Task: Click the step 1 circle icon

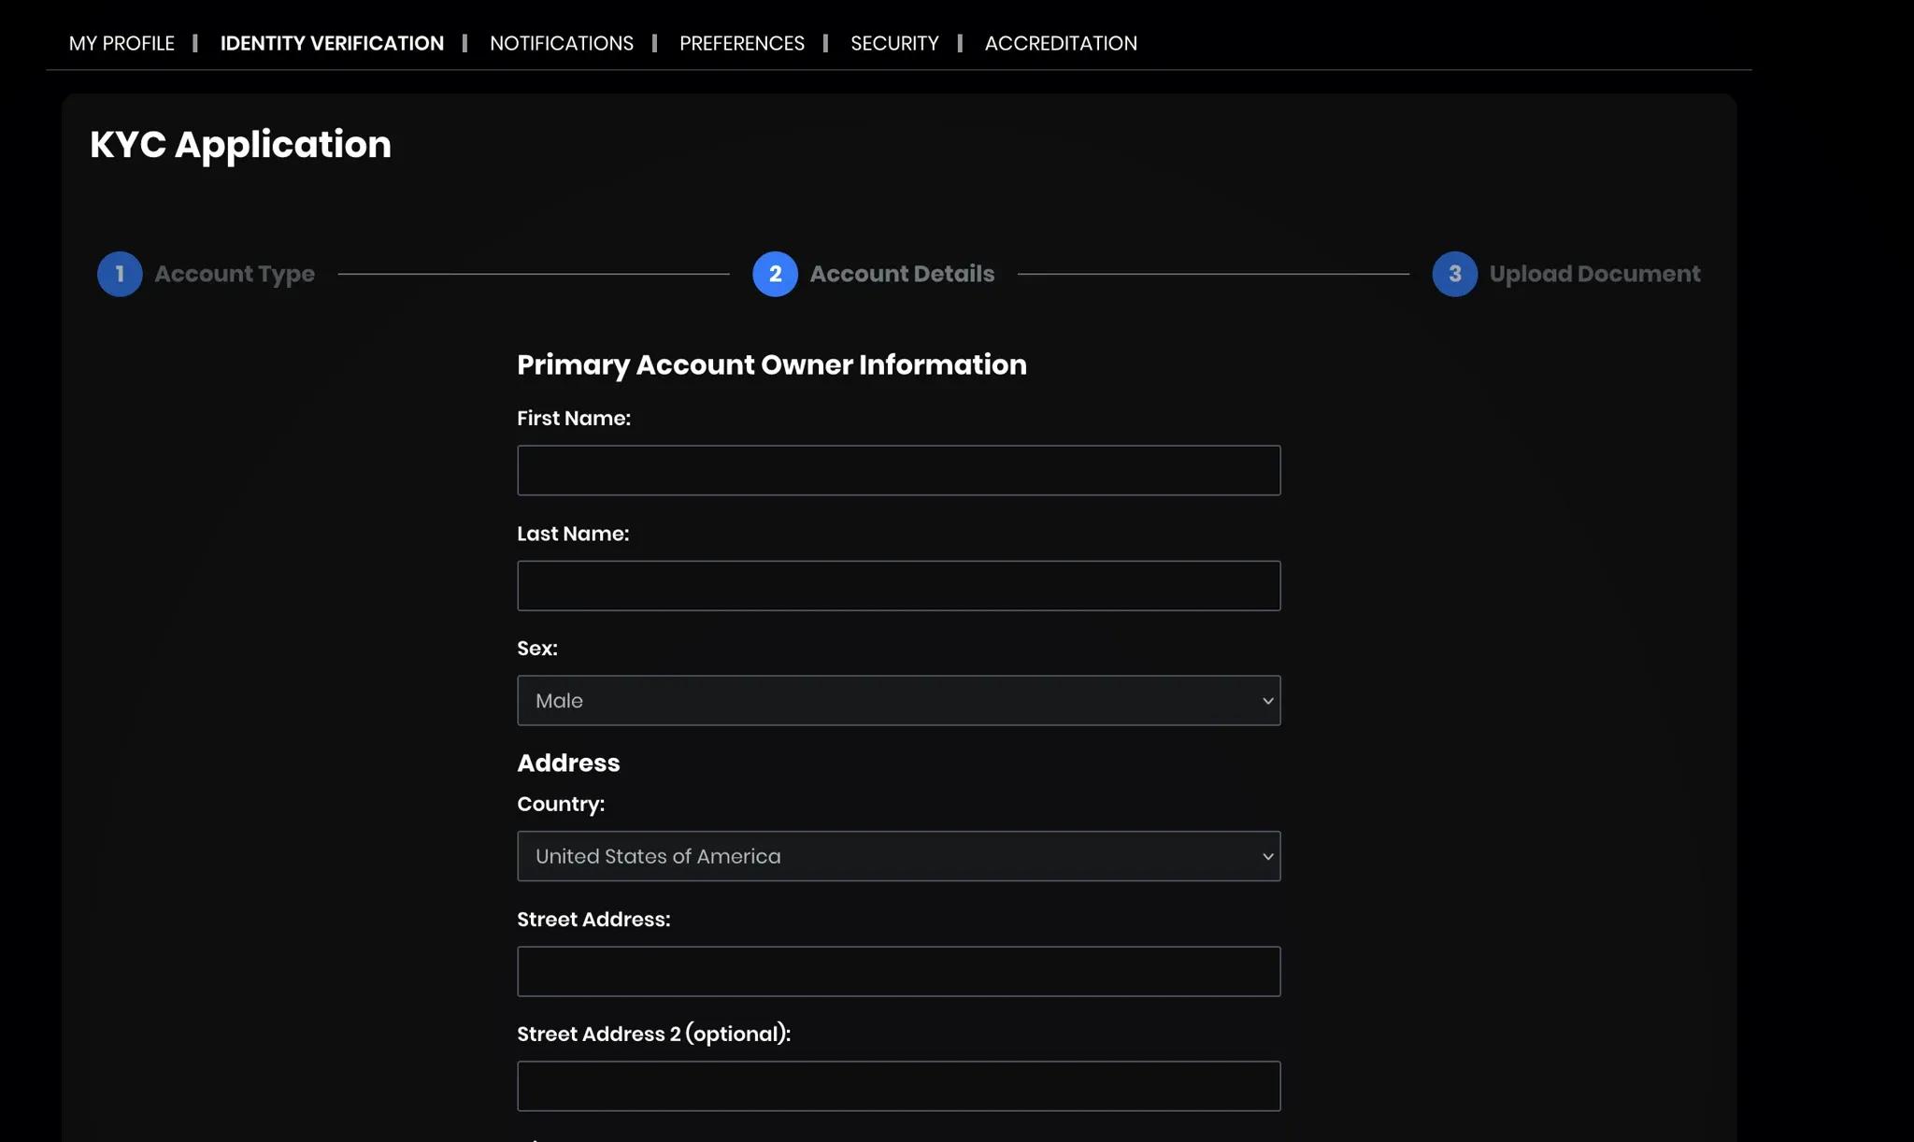Action: pyautogui.click(x=120, y=274)
